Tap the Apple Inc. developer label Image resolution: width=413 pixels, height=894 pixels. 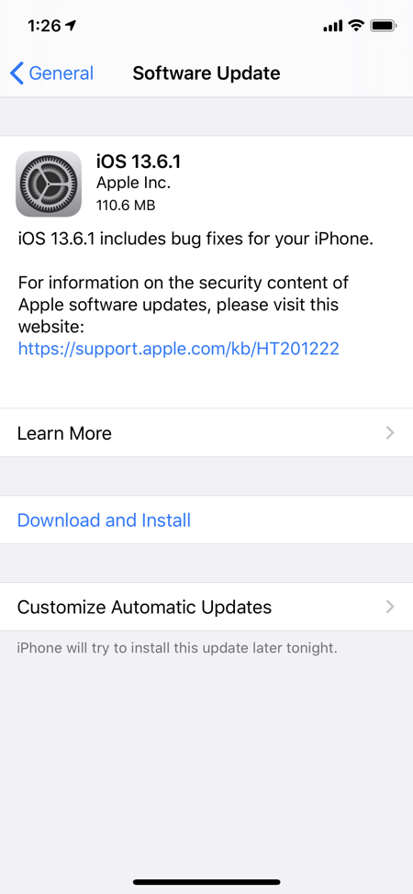click(133, 183)
